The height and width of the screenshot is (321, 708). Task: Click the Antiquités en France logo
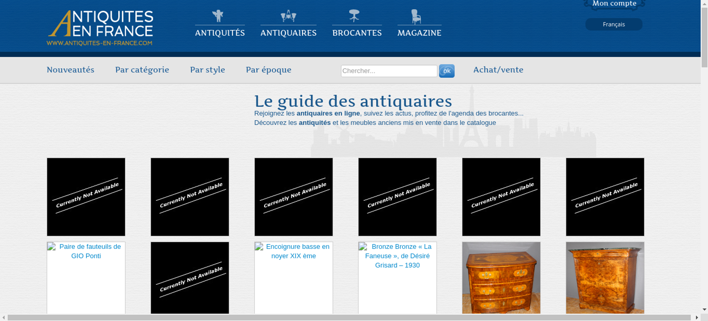coord(100,28)
